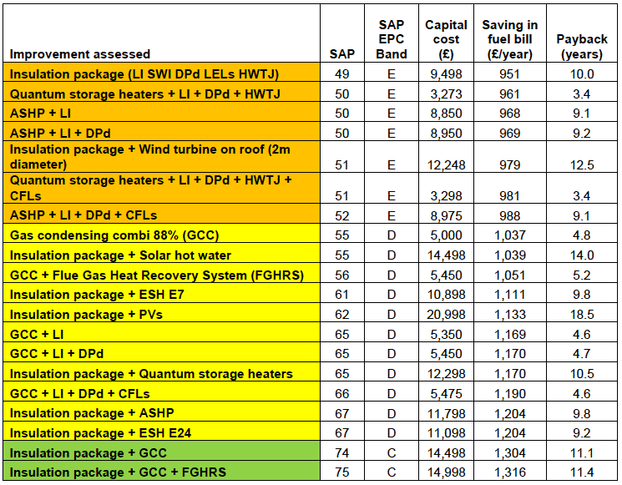The image size is (622, 485).
Task: Select 'Insulation package + ESH E24' label
Action: point(100,433)
